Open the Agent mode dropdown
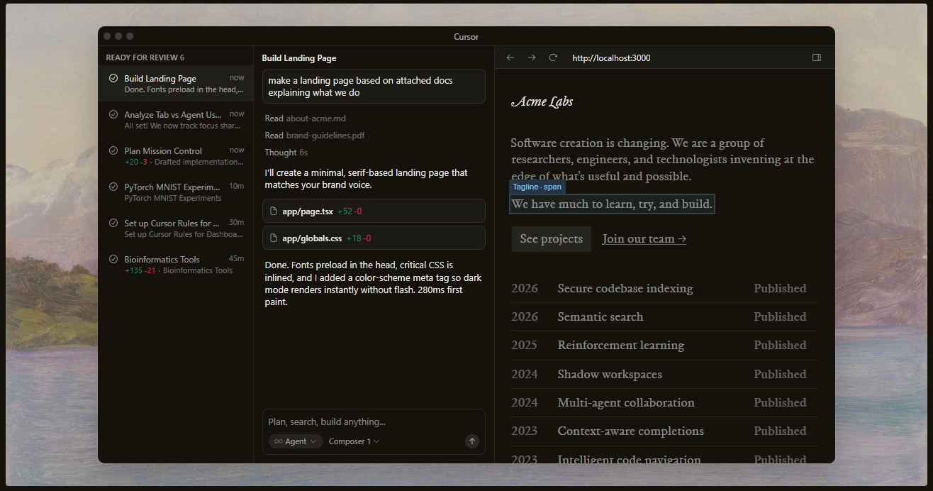 point(296,441)
